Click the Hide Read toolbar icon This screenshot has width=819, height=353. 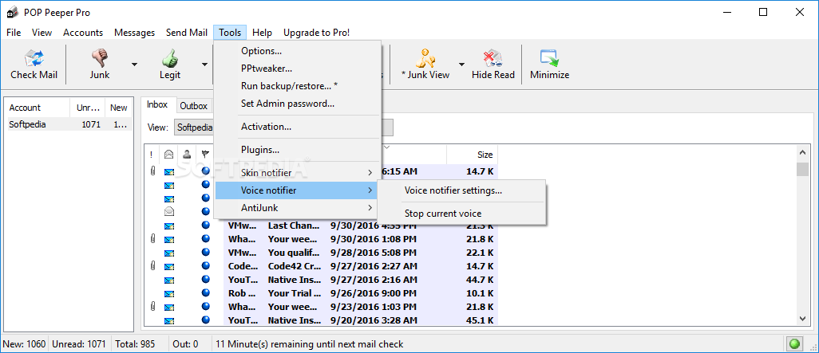(x=493, y=58)
